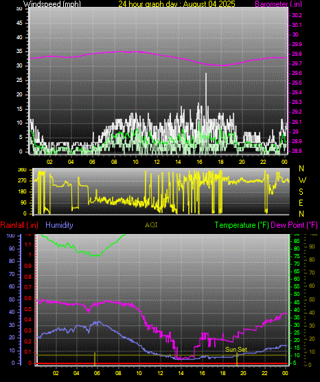Click "15" on the windspeed axis

pos(19,109)
